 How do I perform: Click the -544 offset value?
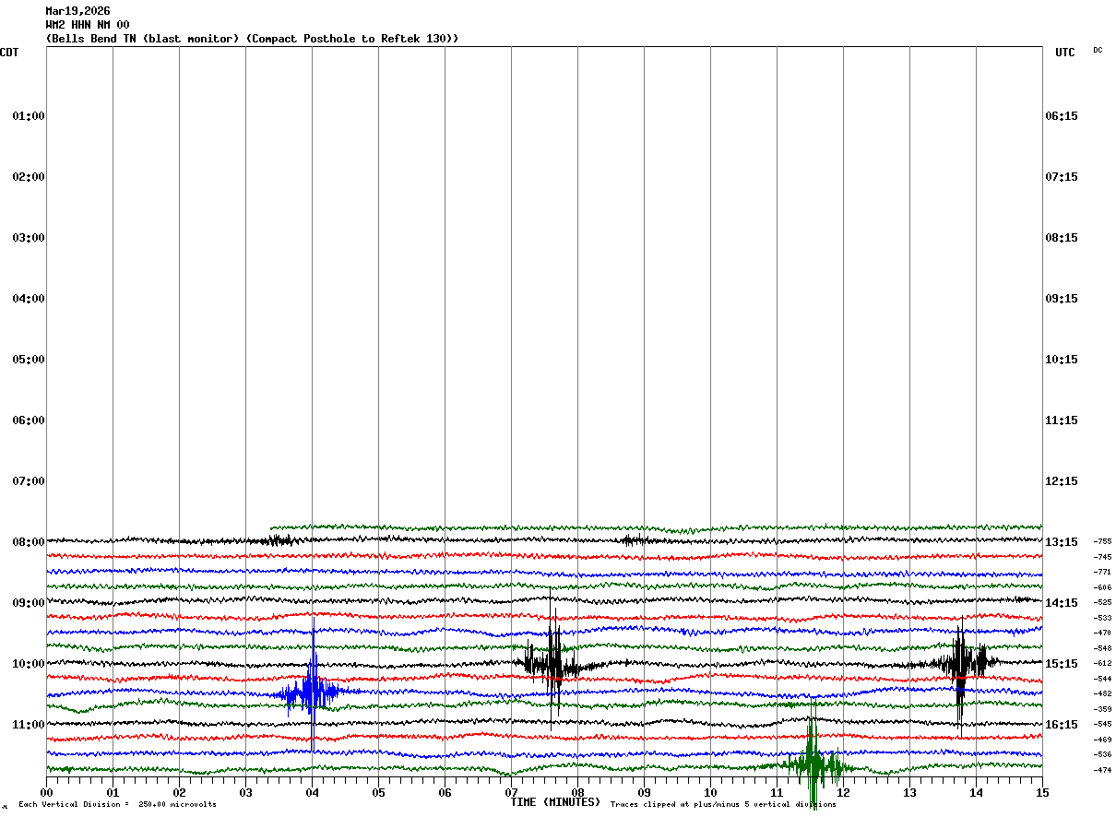coord(1102,679)
